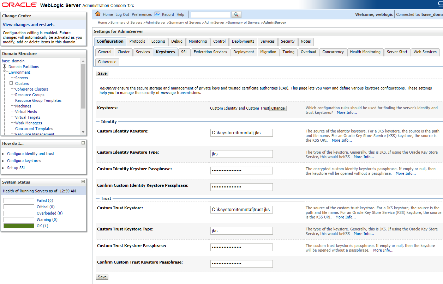The width and height of the screenshot is (443, 284).
Task: Click the magnifier search button
Action: tap(237, 14)
